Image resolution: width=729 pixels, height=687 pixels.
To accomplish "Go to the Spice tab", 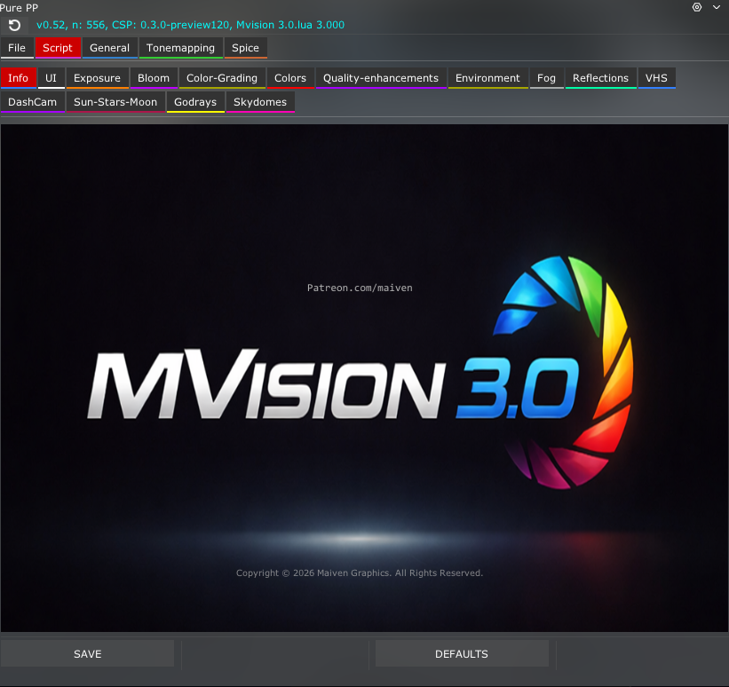I will (x=245, y=48).
